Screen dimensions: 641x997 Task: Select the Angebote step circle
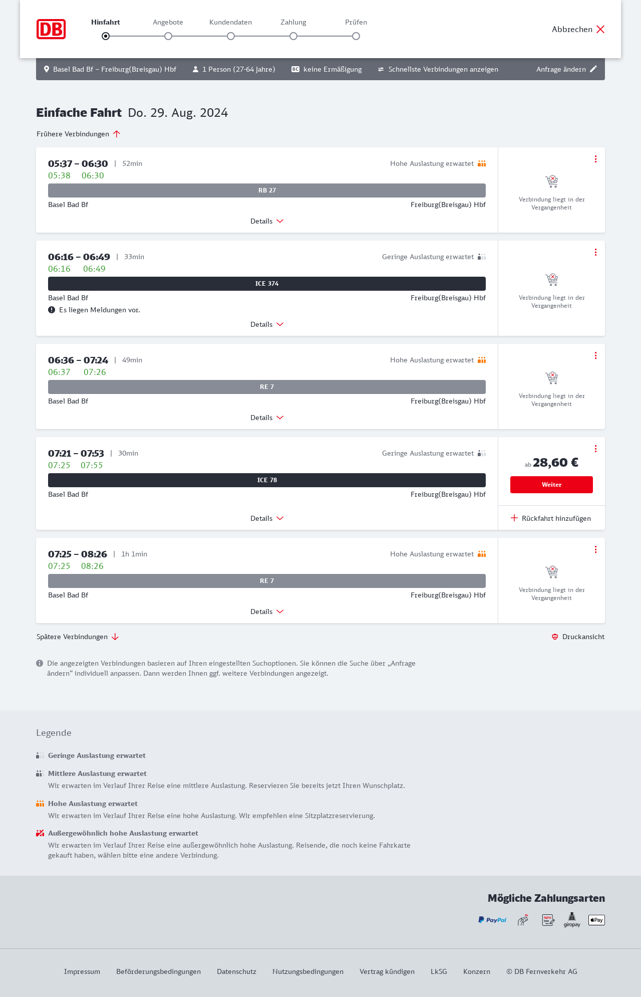coord(168,36)
